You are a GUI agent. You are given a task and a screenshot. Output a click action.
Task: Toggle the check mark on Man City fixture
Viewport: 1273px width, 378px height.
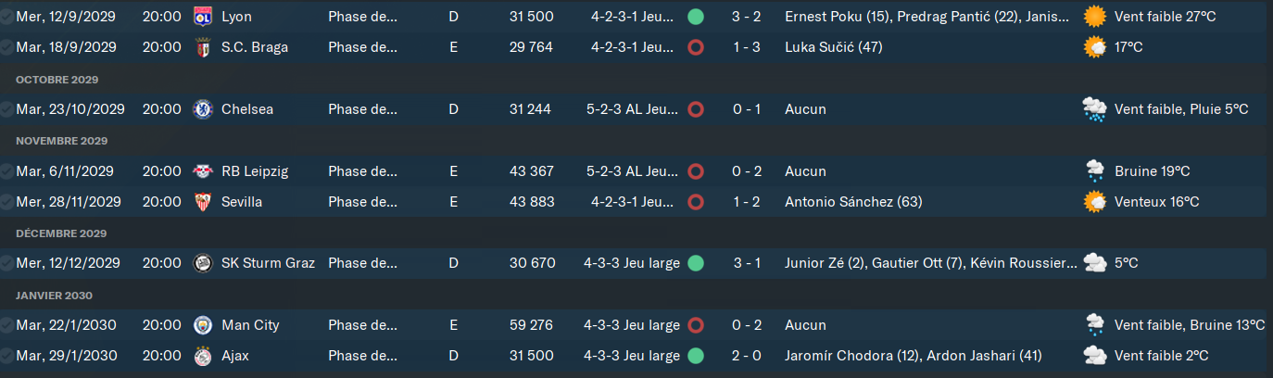[7, 325]
